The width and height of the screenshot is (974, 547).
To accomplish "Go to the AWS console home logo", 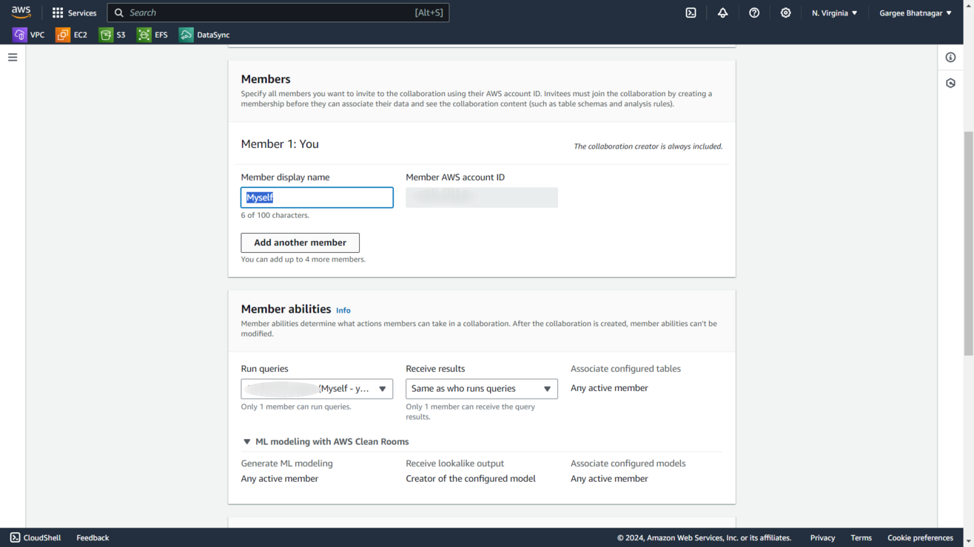I will click(x=21, y=13).
